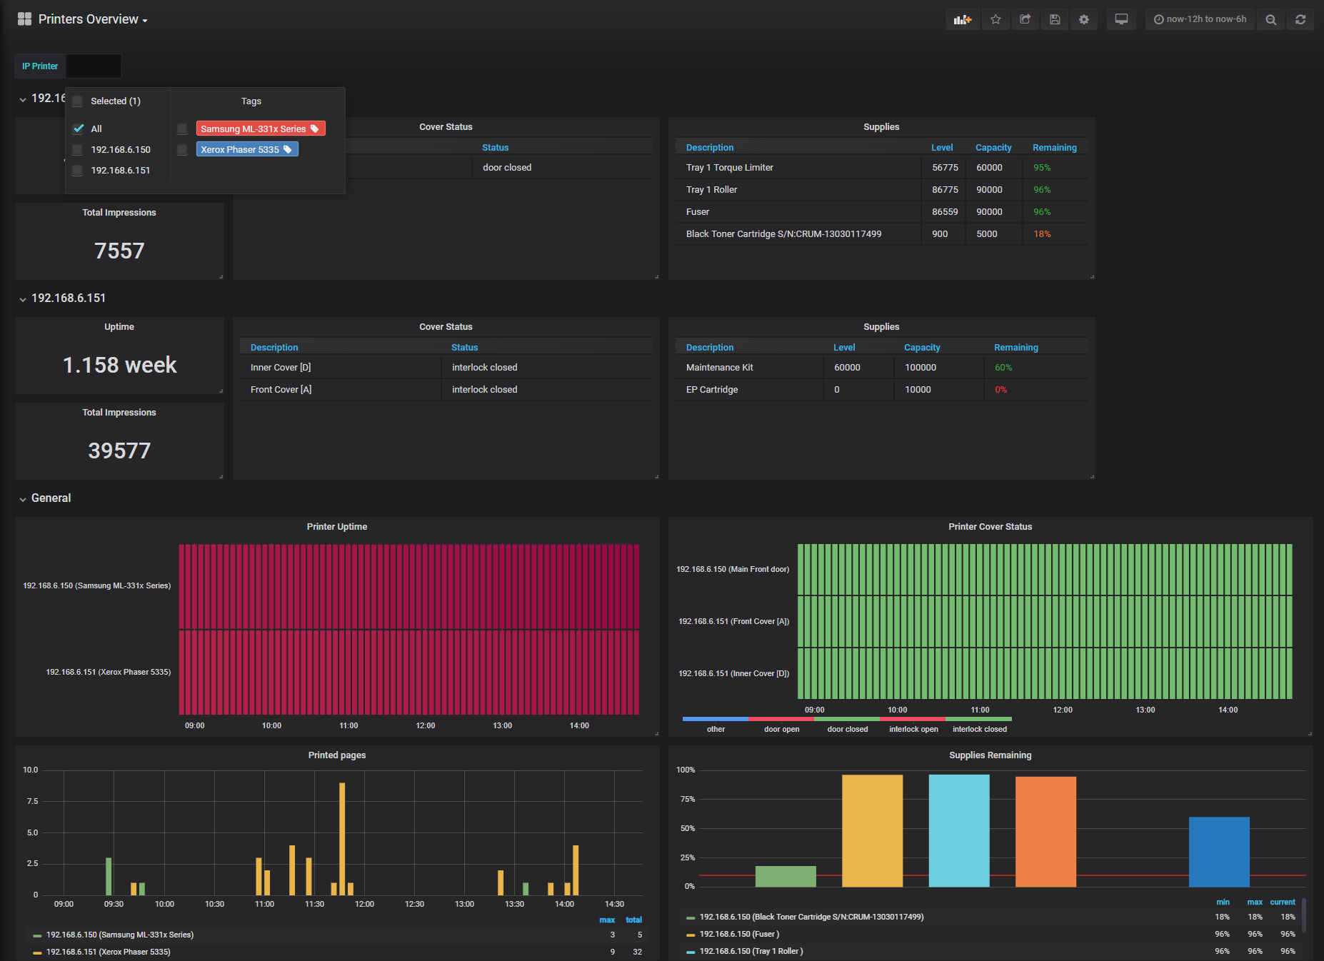
Task: Toggle the Selected (1) checkbox
Action: [78, 101]
